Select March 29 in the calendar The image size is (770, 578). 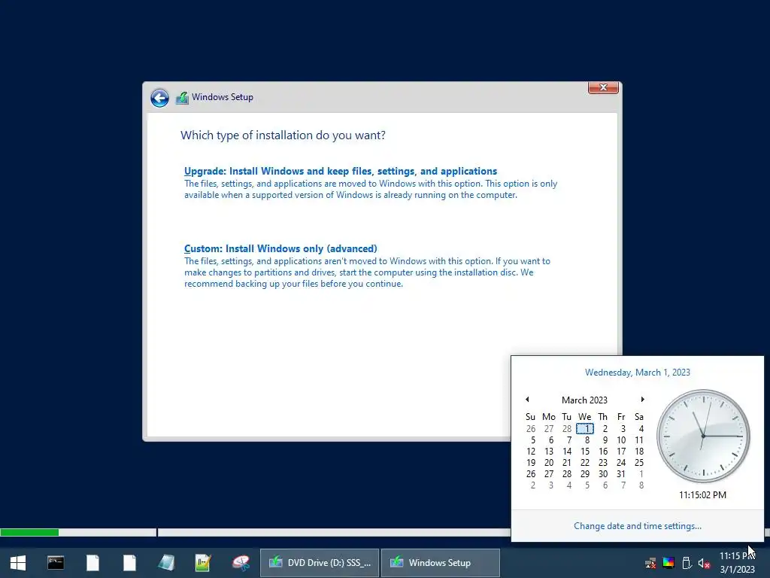click(585, 474)
